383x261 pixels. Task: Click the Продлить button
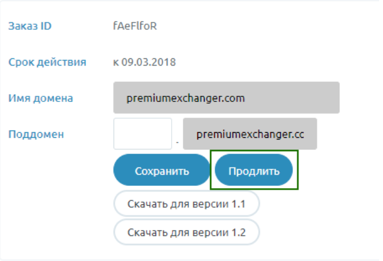(x=254, y=171)
